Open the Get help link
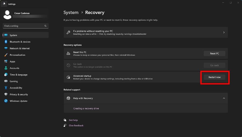Image resolution: width=242 pixels, height=137 pixels. (73, 120)
